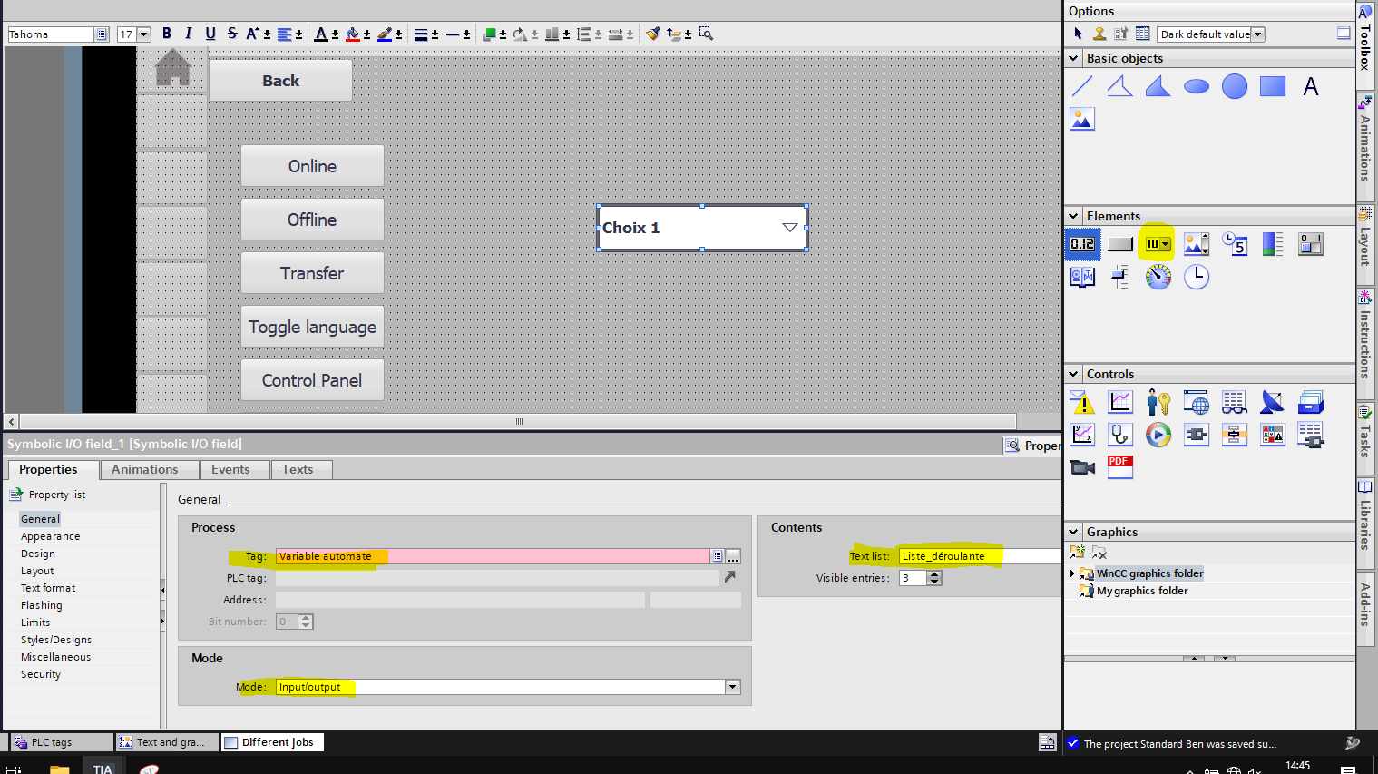Pick the Gauge element in toolbox
This screenshot has width=1378, height=774.
tap(1158, 277)
